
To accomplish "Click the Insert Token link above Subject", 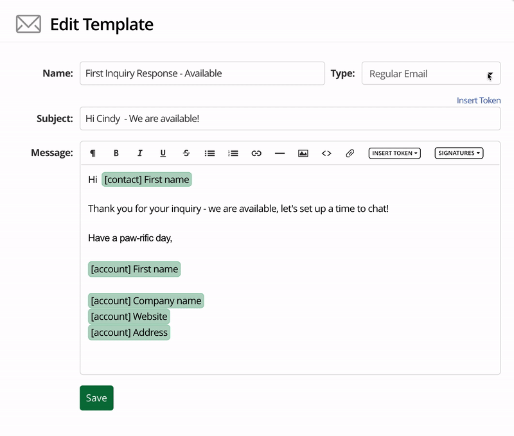I will point(479,101).
